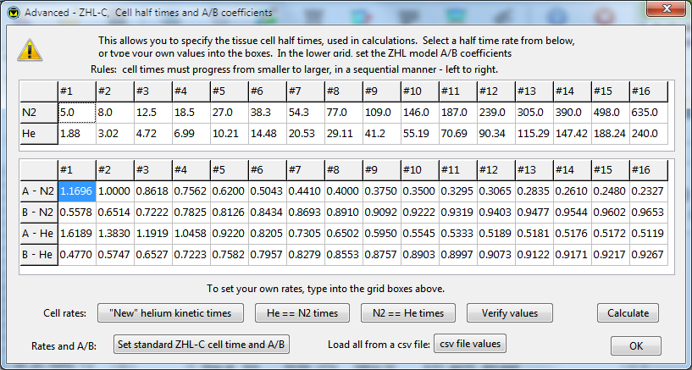Close the Advanced ZHL-C dialog

coord(667,8)
